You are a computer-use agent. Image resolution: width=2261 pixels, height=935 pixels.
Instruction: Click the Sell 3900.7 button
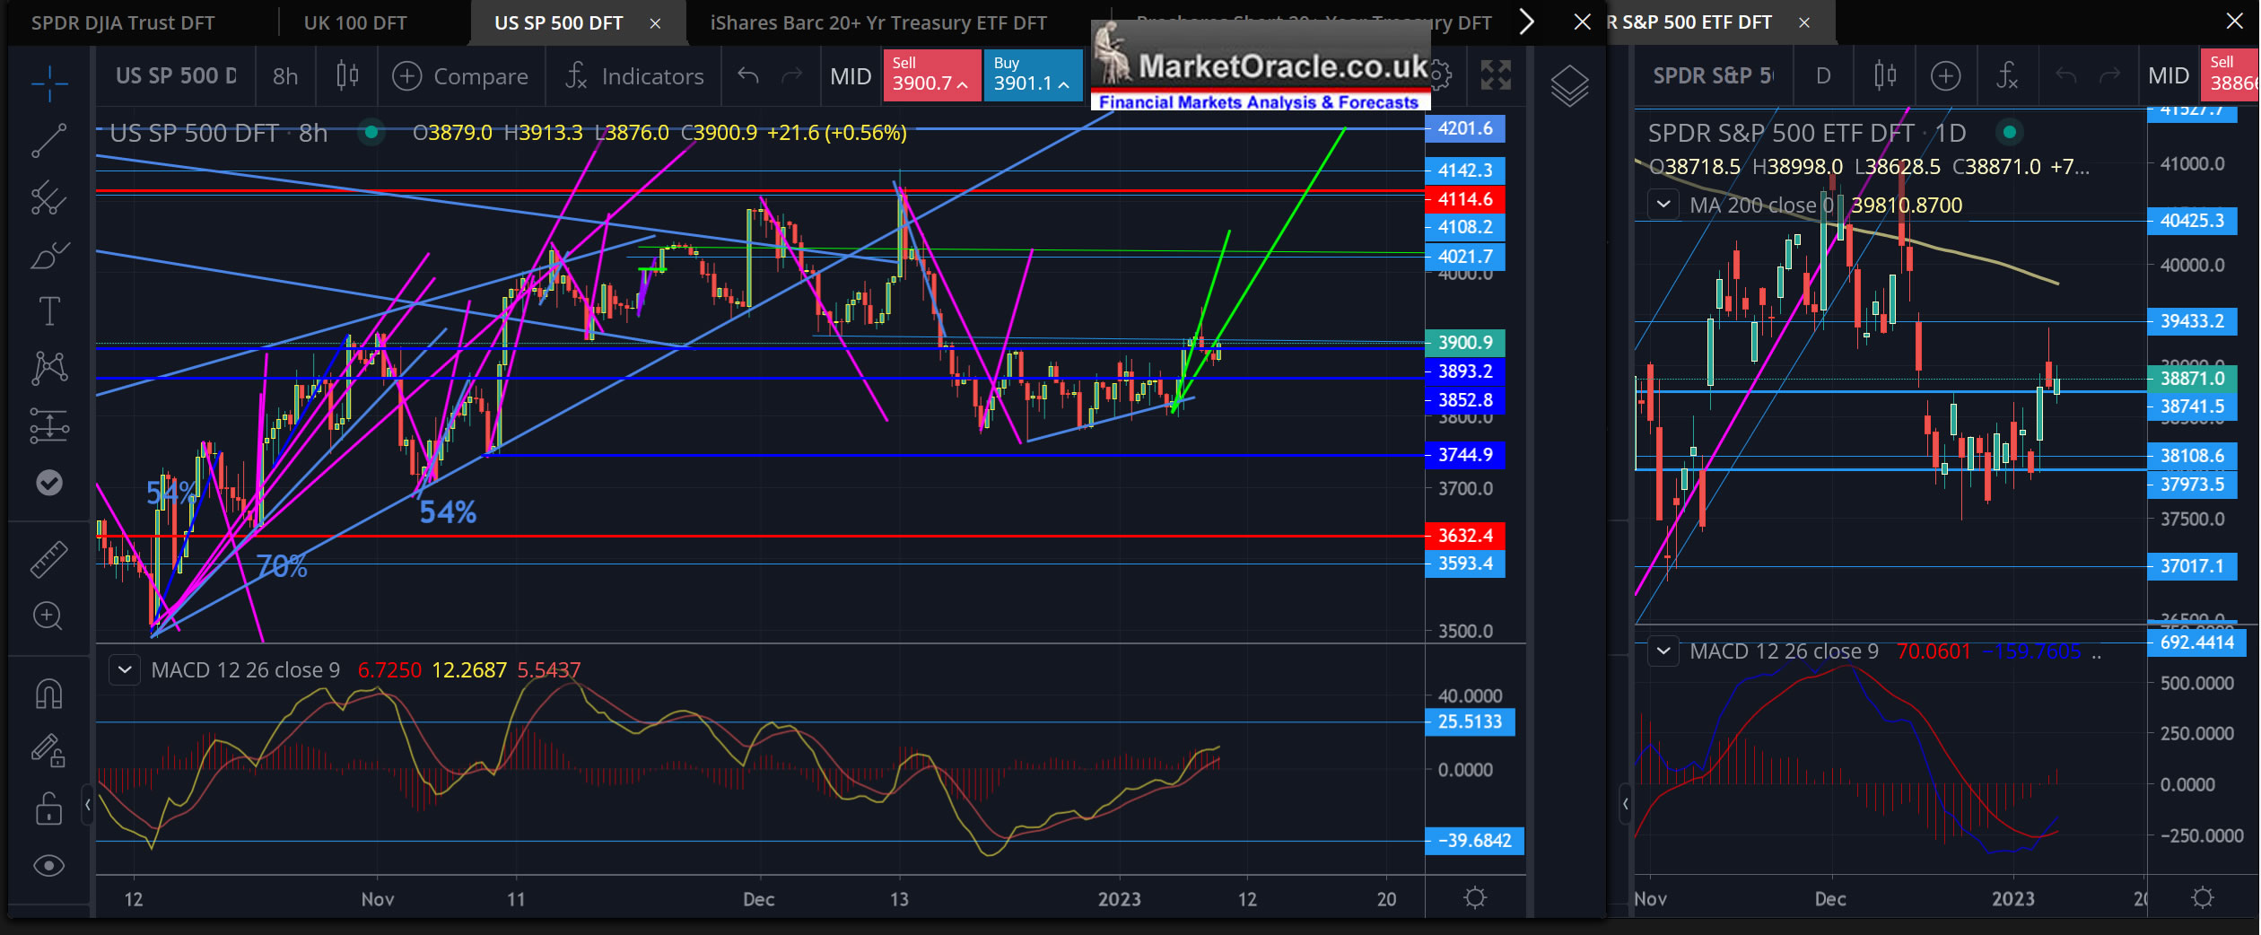[930, 75]
